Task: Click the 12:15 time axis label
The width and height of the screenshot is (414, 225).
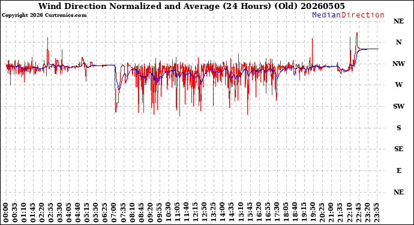Action: pyautogui.click(x=195, y=212)
